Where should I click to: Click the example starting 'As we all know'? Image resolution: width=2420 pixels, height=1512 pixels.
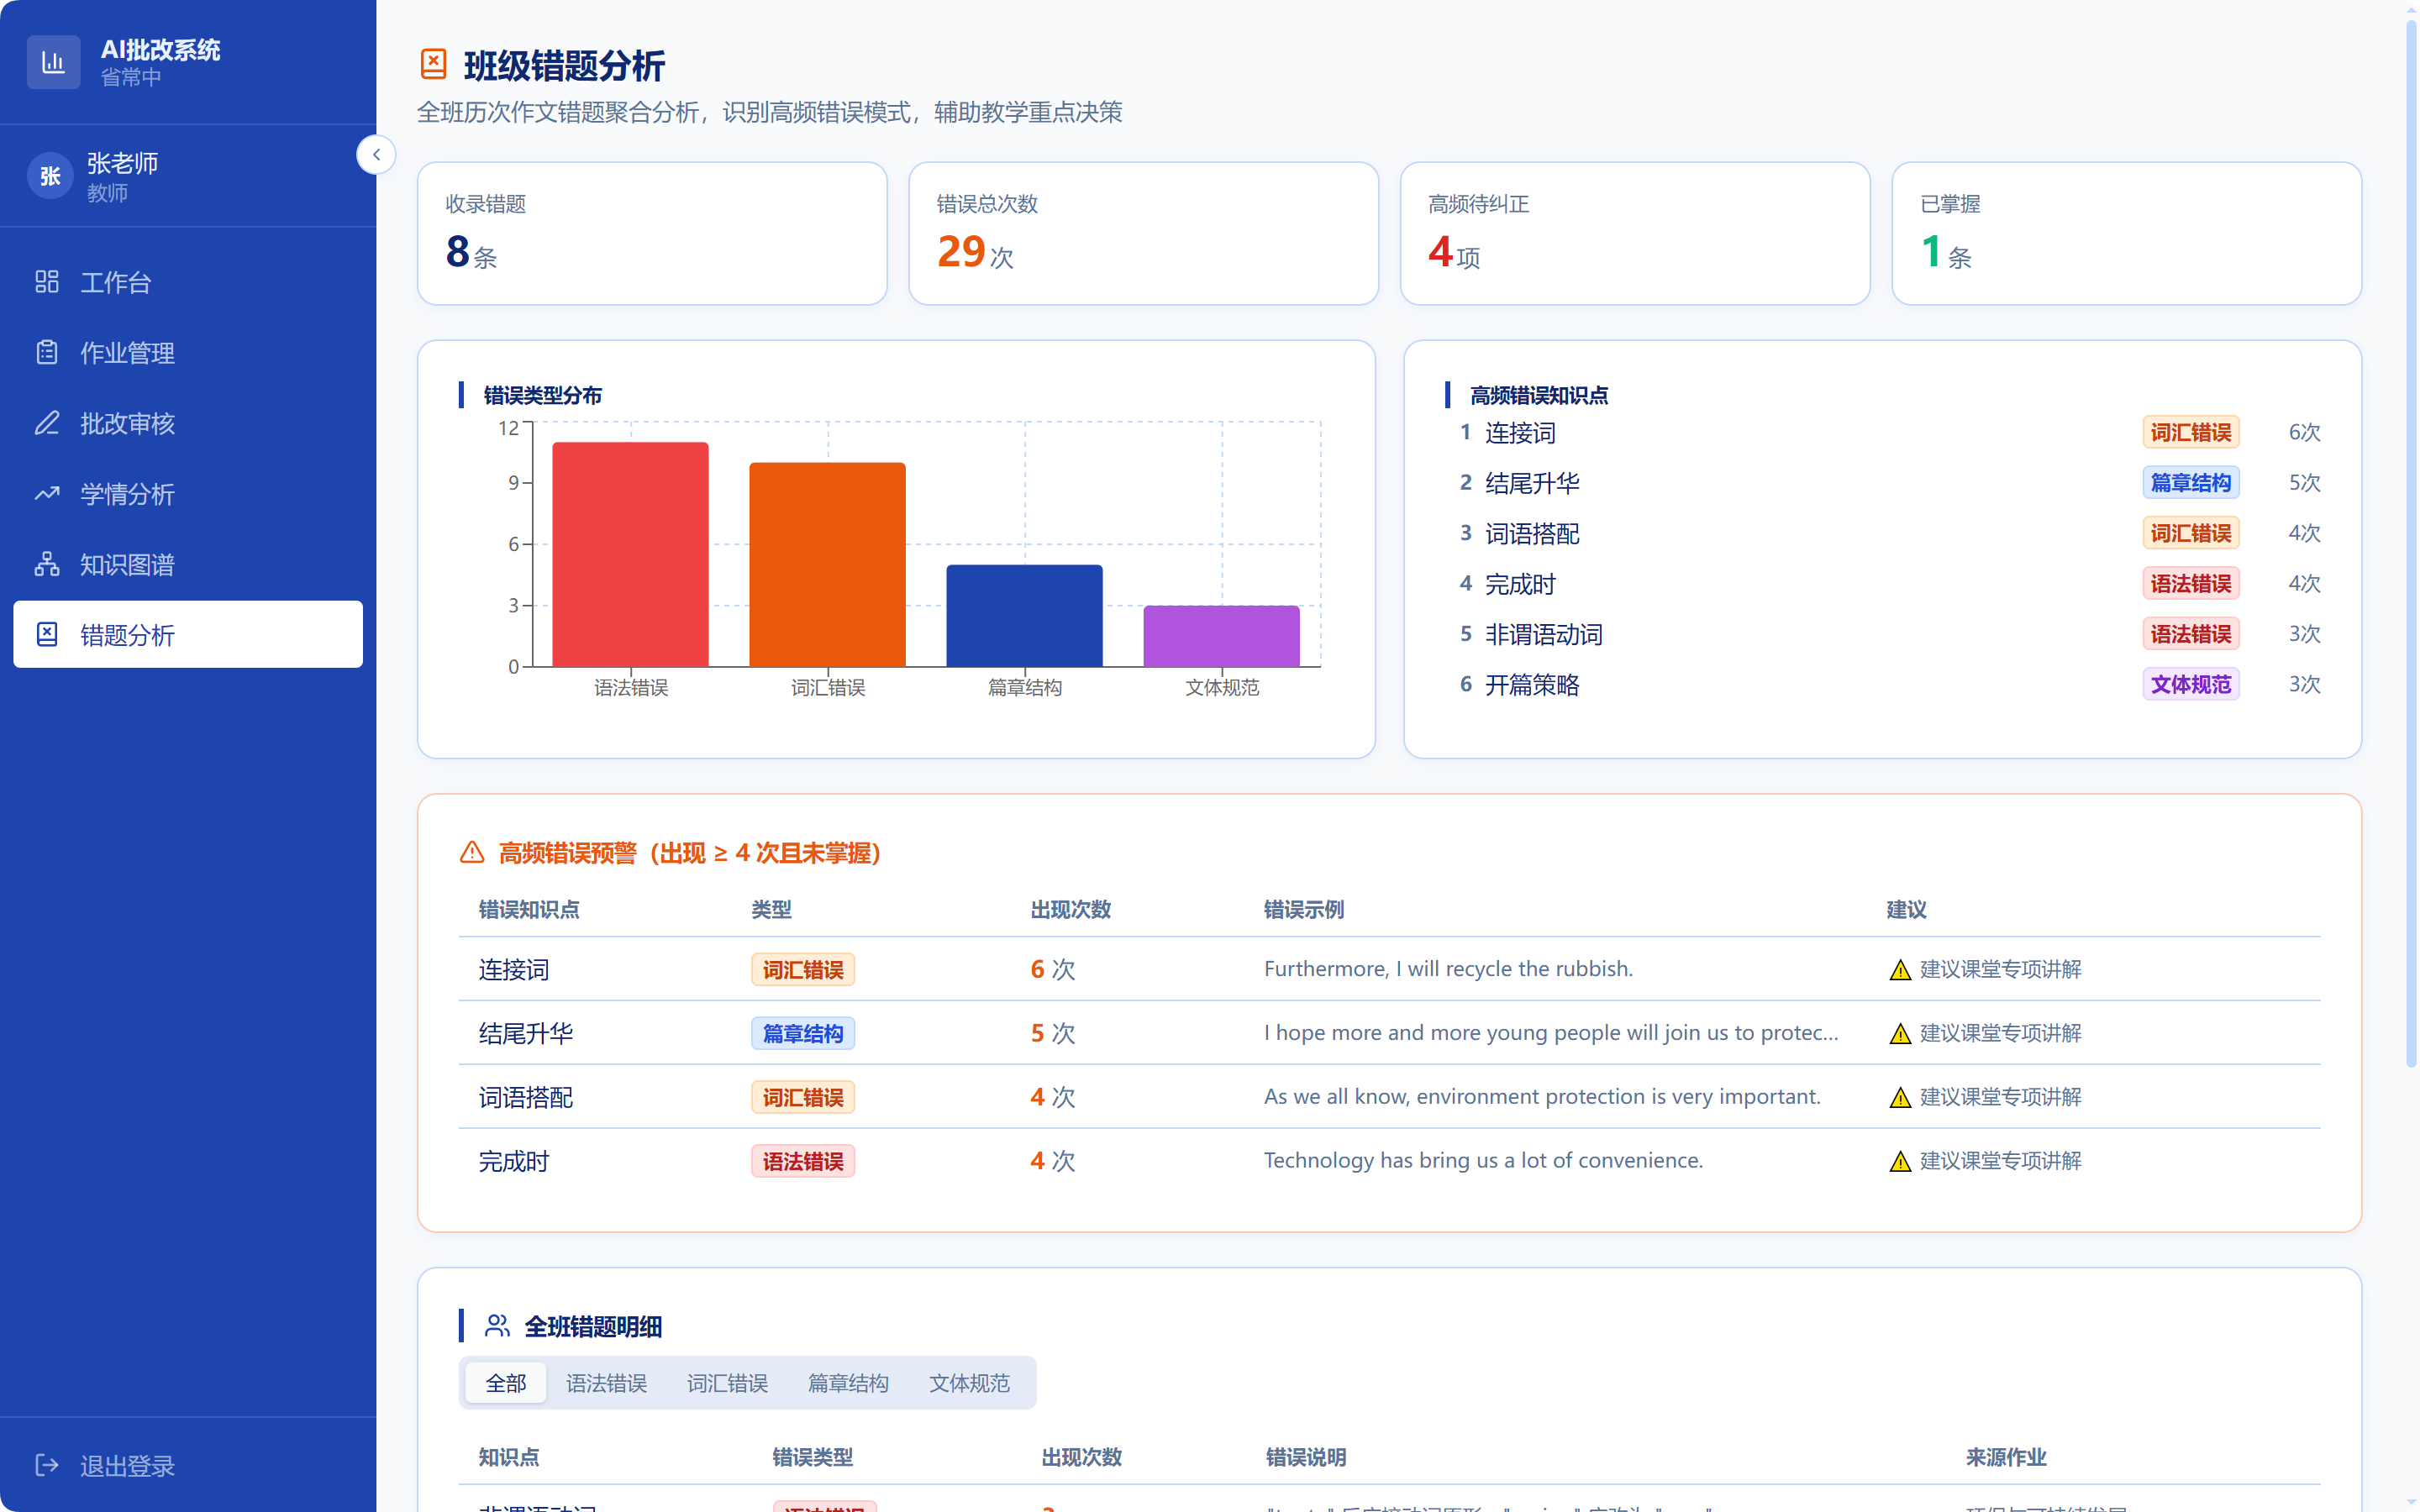pos(1542,1096)
